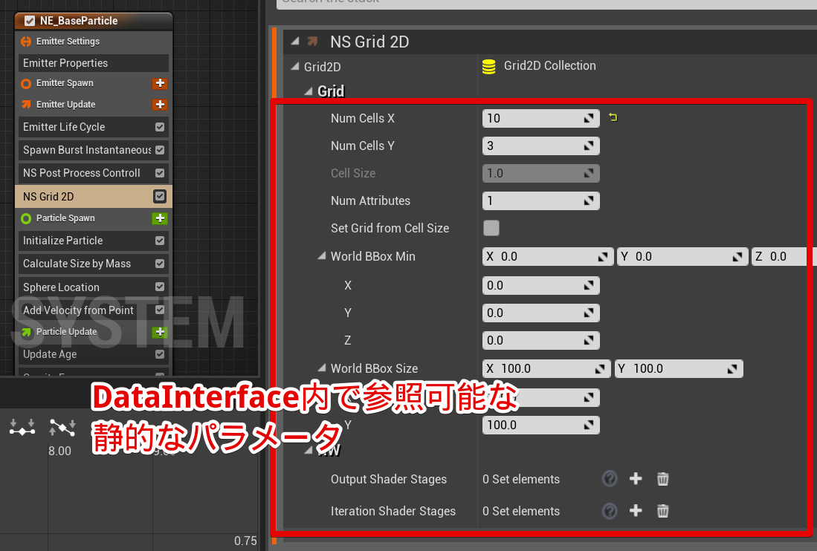
Task: Edit World BBox Min expanded Y component field
Action: (x=541, y=313)
